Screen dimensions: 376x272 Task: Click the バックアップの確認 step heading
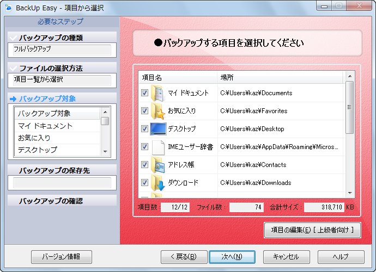pyautogui.click(x=51, y=201)
